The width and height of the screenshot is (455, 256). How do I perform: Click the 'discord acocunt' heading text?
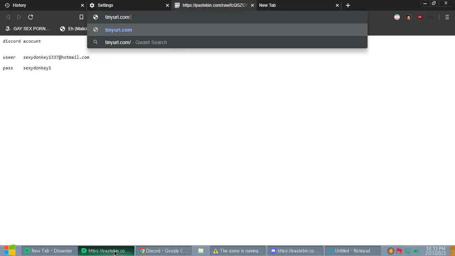(x=22, y=41)
